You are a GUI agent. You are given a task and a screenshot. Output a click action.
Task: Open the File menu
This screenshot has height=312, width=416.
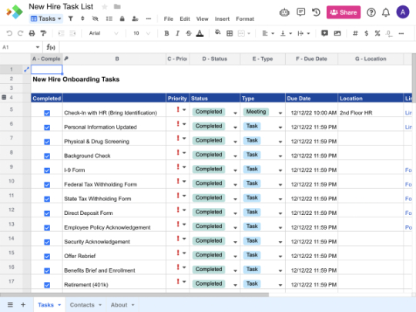coord(169,18)
